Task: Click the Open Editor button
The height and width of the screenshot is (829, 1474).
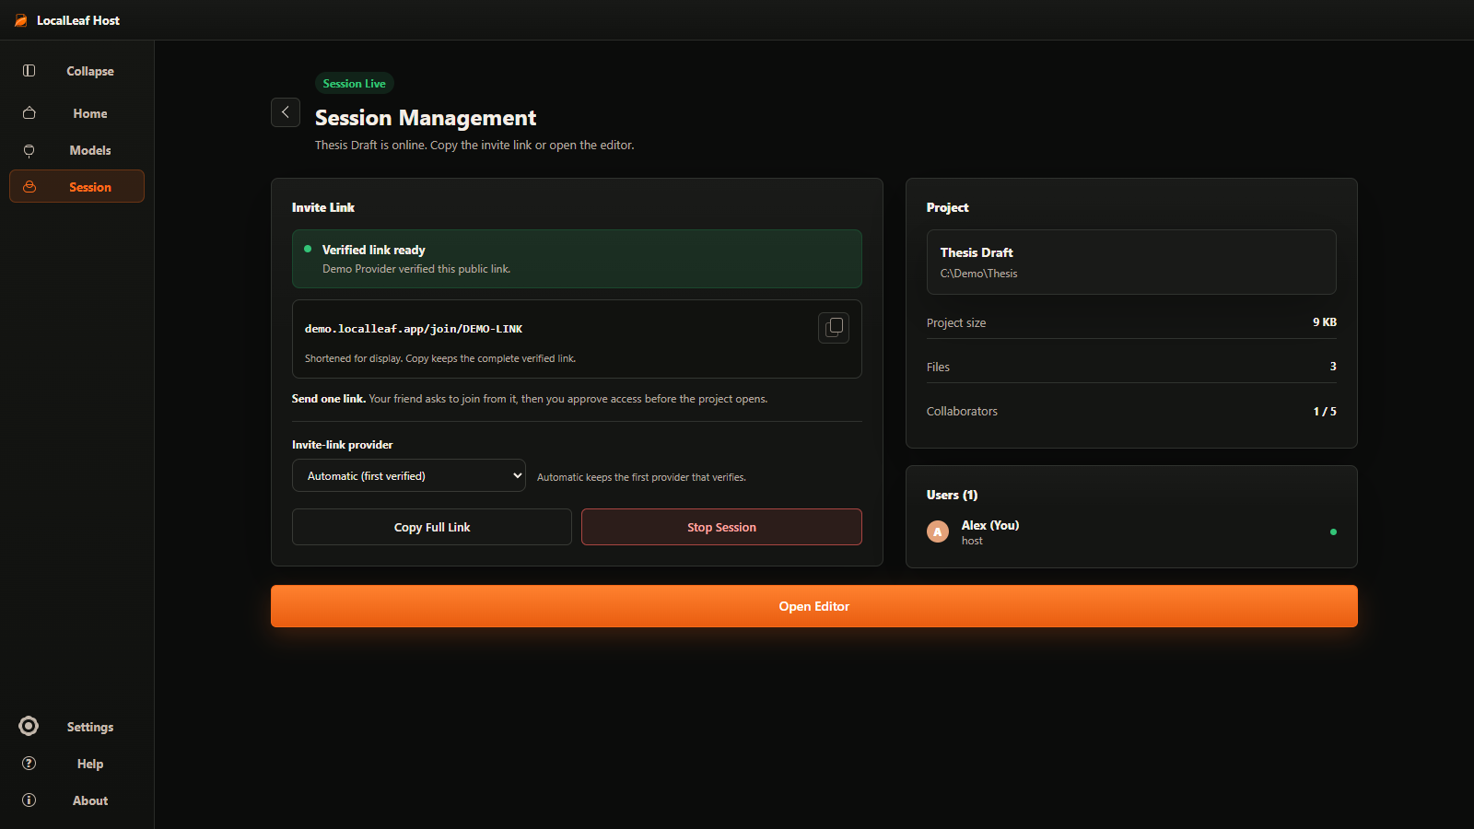Action: click(814, 606)
